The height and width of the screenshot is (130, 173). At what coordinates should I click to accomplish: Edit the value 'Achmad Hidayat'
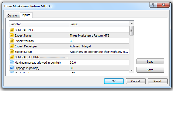pos(81,46)
